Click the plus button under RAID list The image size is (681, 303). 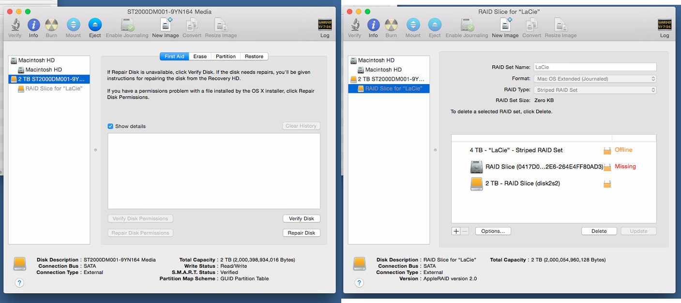(455, 231)
